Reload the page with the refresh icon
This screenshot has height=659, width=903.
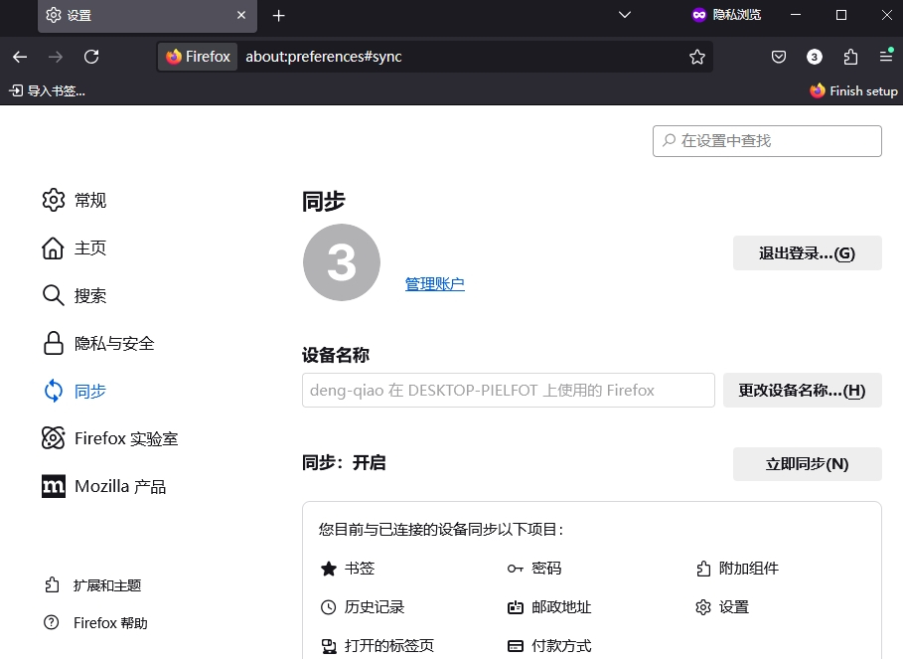point(91,57)
